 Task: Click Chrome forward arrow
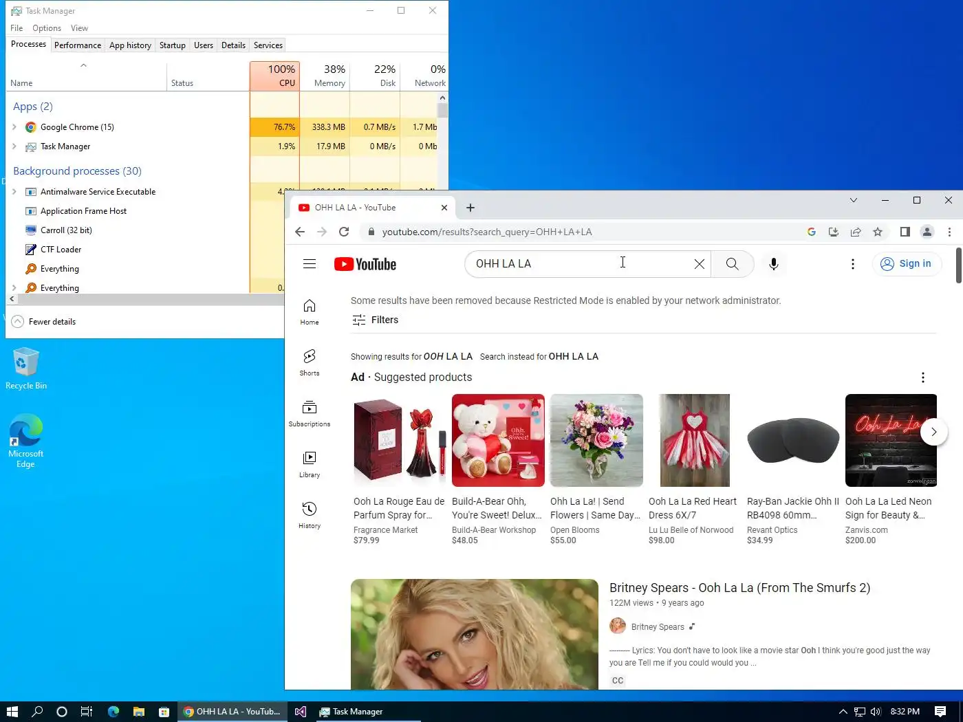[x=322, y=232]
